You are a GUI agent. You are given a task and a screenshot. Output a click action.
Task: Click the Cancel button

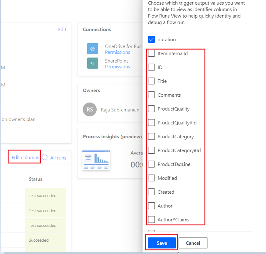point(193,243)
